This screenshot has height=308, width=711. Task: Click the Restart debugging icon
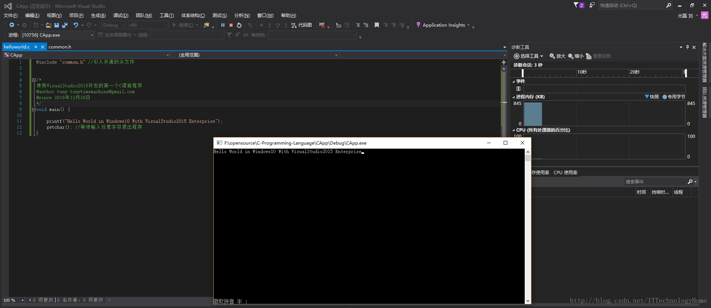tap(239, 25)
